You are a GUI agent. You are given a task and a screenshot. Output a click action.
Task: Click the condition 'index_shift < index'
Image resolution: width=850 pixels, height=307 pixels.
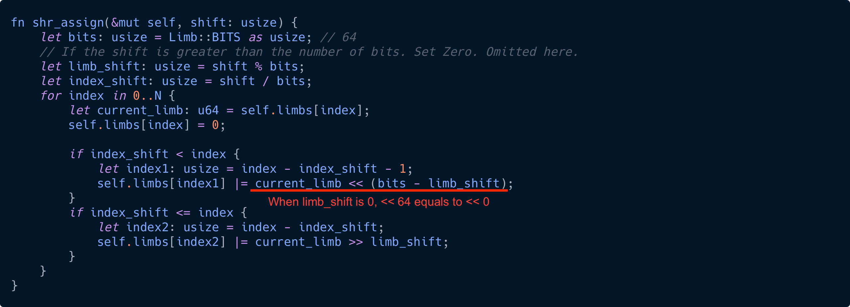coord(158,154)
